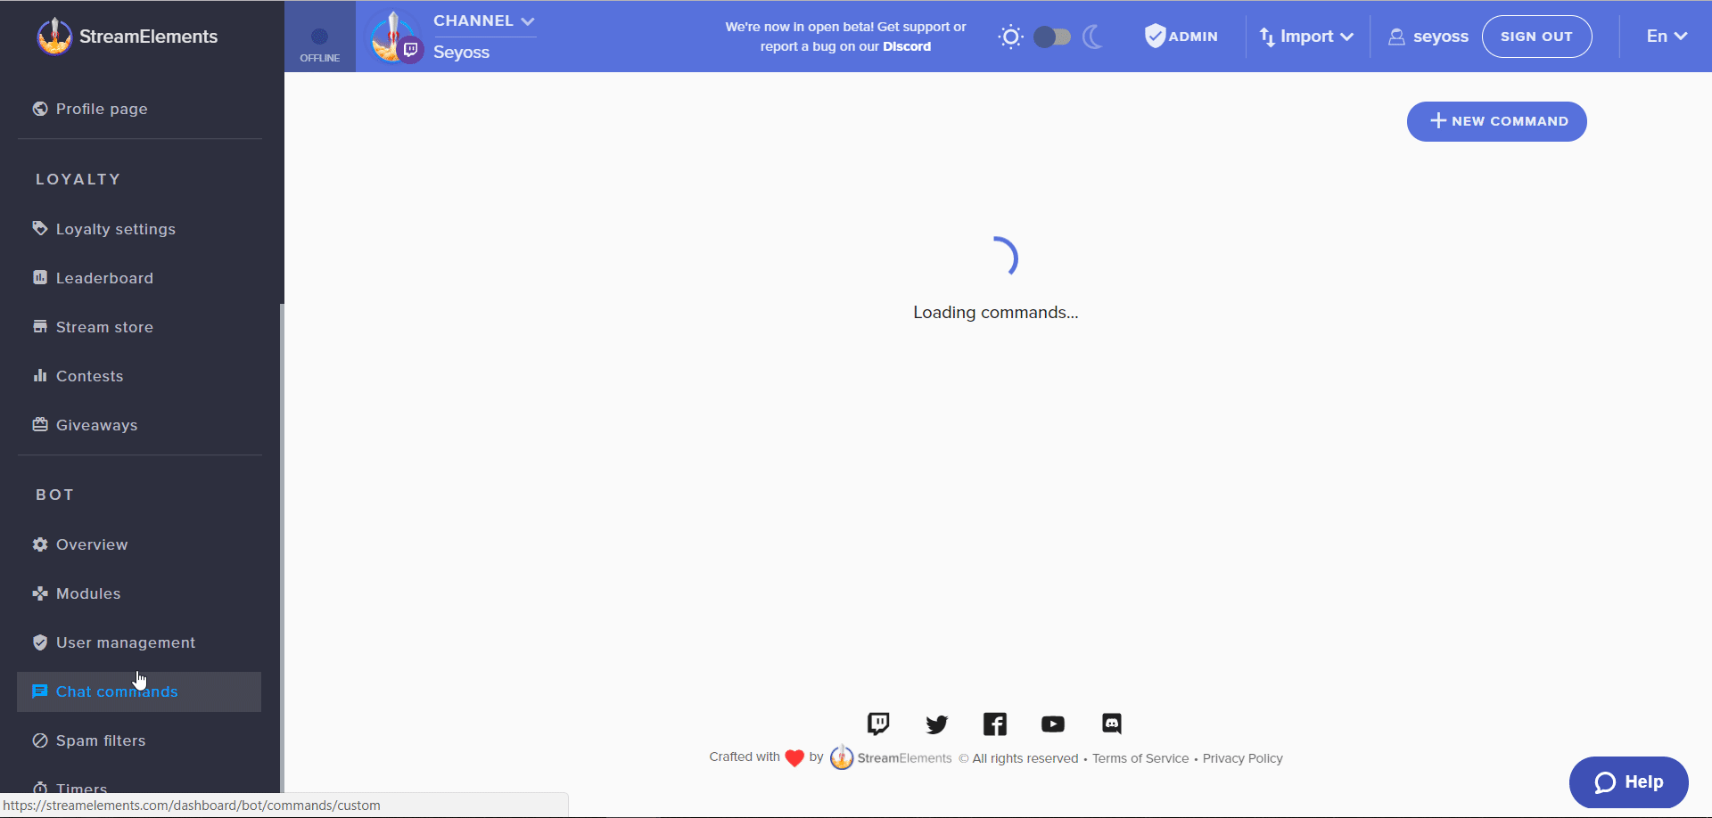Click the Chat commands speech bubble icon
The width and height of the screenshot is (1712, 818).
coord(40,691)
